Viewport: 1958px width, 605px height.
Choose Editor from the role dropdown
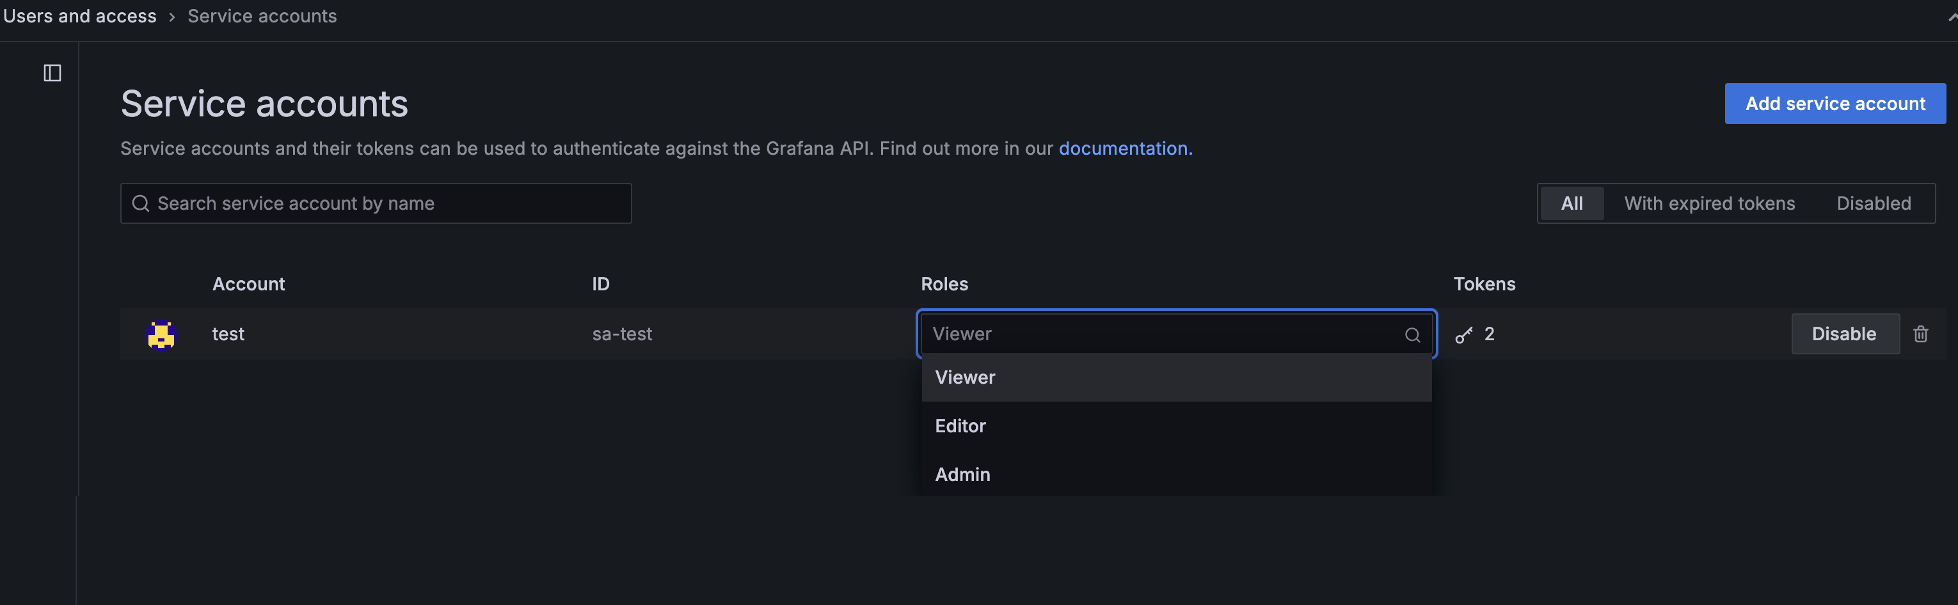[960, 426]
